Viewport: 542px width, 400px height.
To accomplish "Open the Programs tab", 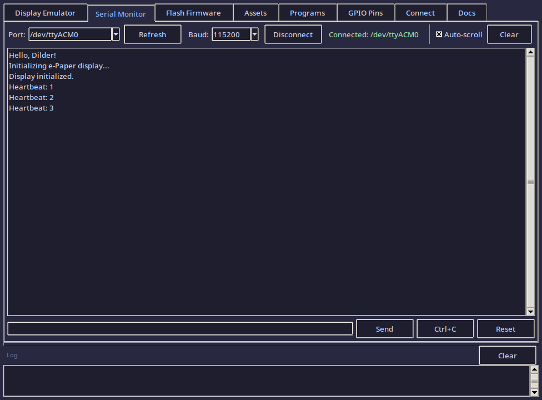I will tap(307, 12).
